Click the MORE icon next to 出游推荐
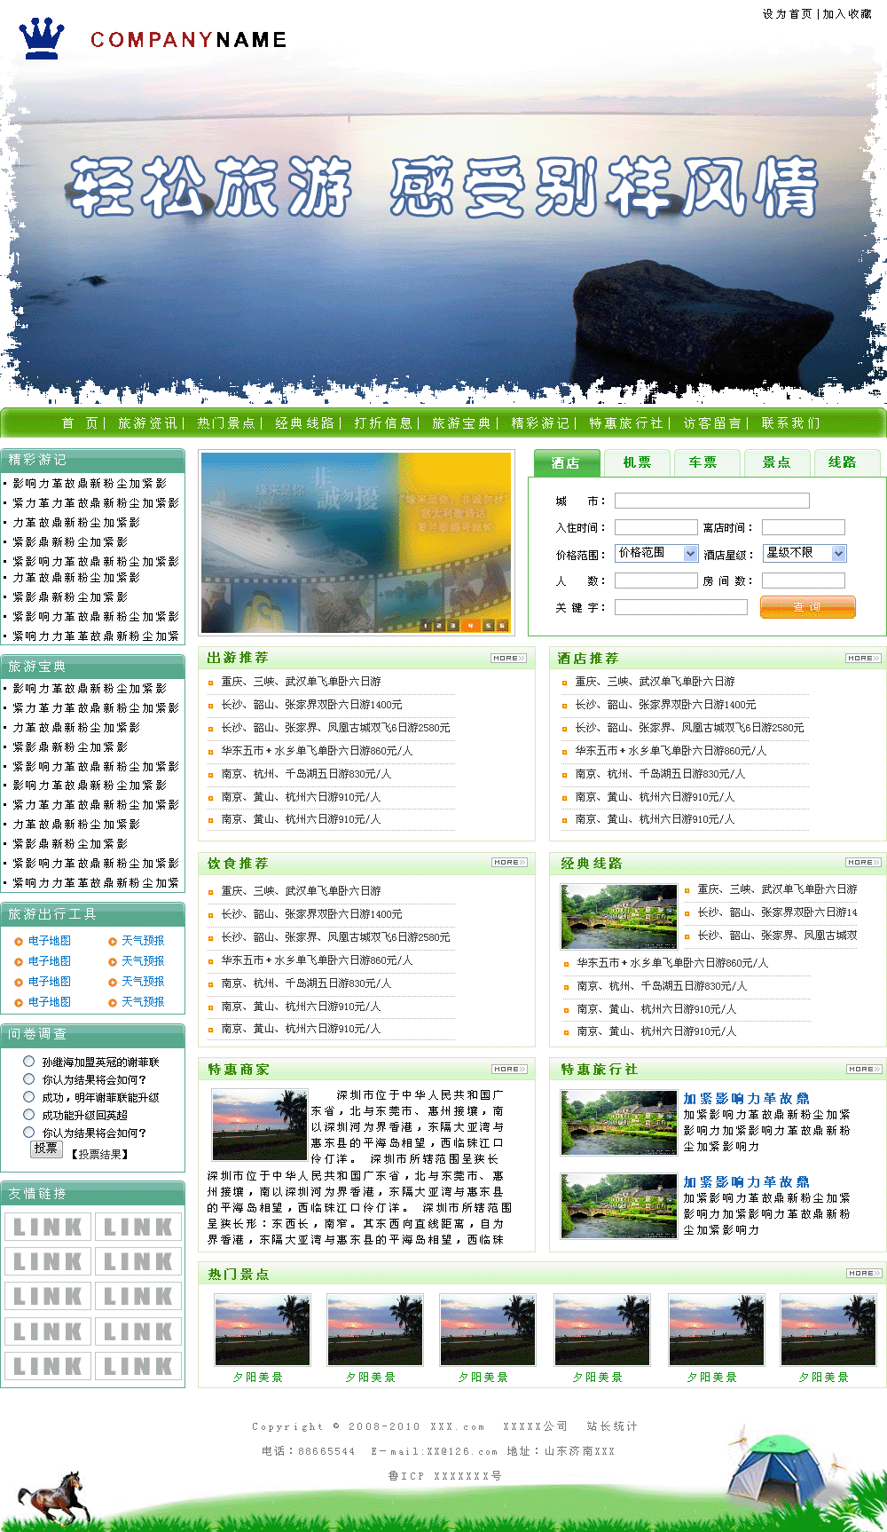 click(509, 659)
